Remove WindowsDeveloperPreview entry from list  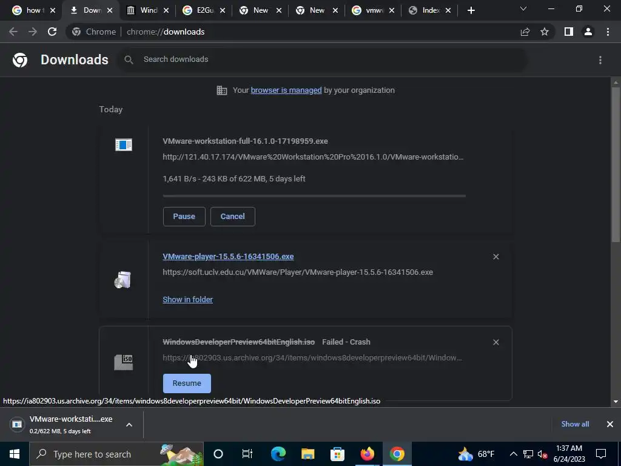pos(496,342)
